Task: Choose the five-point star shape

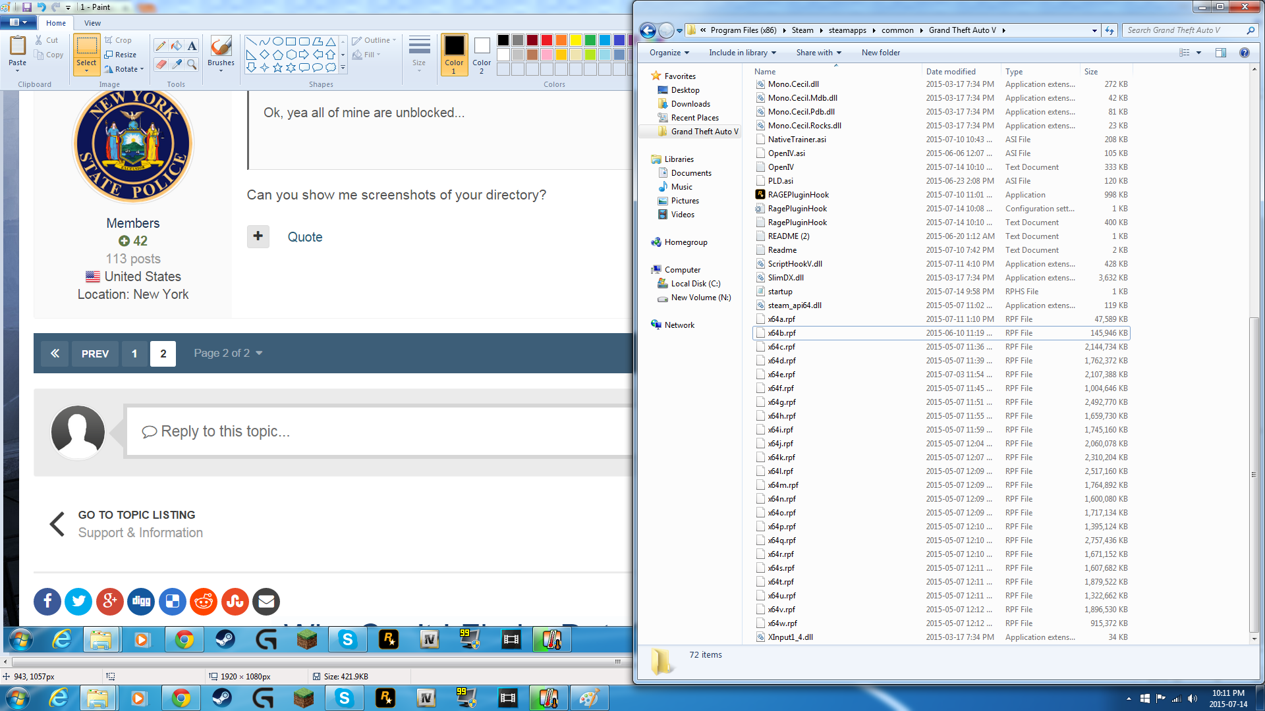Action: 277,67
